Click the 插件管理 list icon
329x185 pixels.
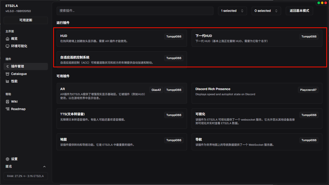[x=7, y=66]
